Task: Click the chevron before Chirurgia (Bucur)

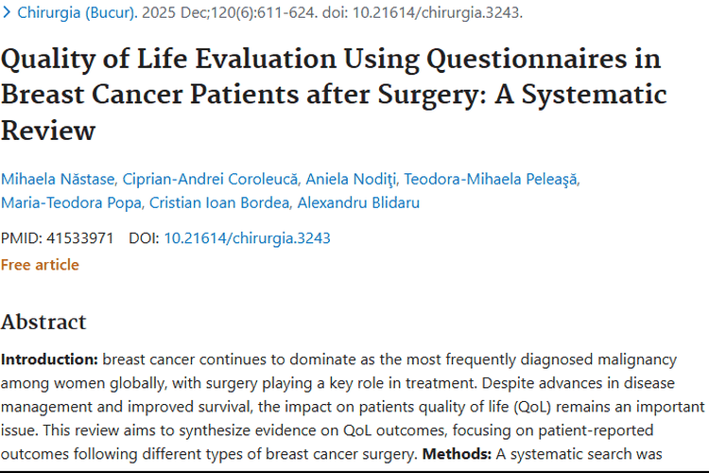Action: 7,14
